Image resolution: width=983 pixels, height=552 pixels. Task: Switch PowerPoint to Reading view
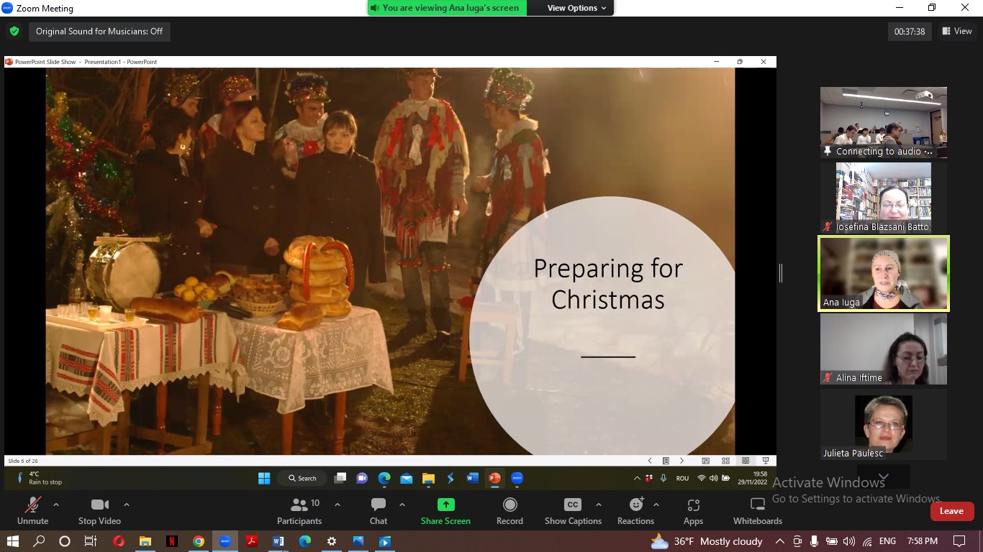746,461
